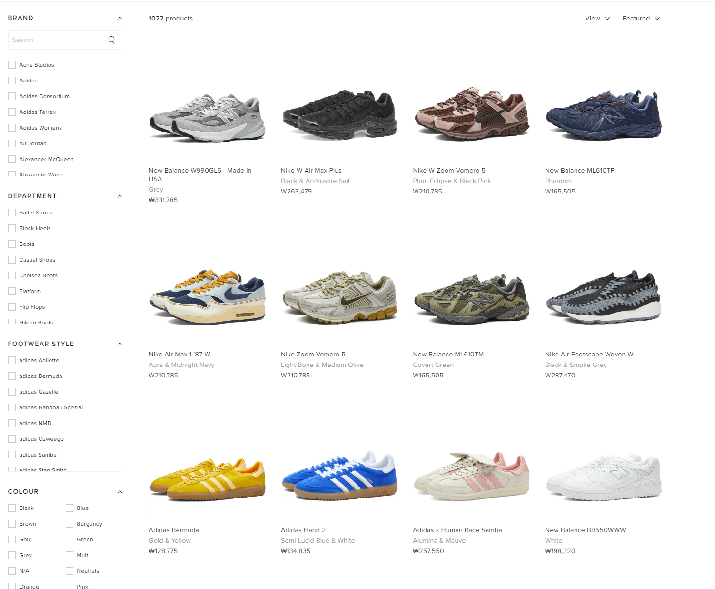The height and width of the screenshot is (589, 715).
Task: Check the N/A colour checkbox
Action: [x=12, y=571]
